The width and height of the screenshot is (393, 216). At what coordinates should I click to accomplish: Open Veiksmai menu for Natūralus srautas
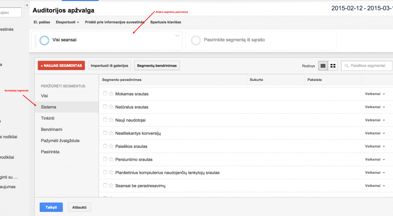click(x=375, y=107)
